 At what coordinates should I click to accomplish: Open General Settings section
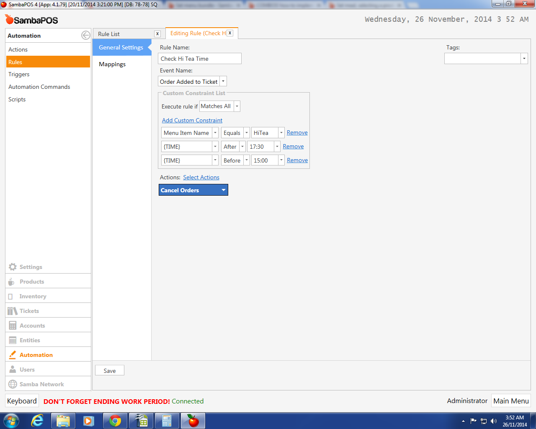point(121,47)
